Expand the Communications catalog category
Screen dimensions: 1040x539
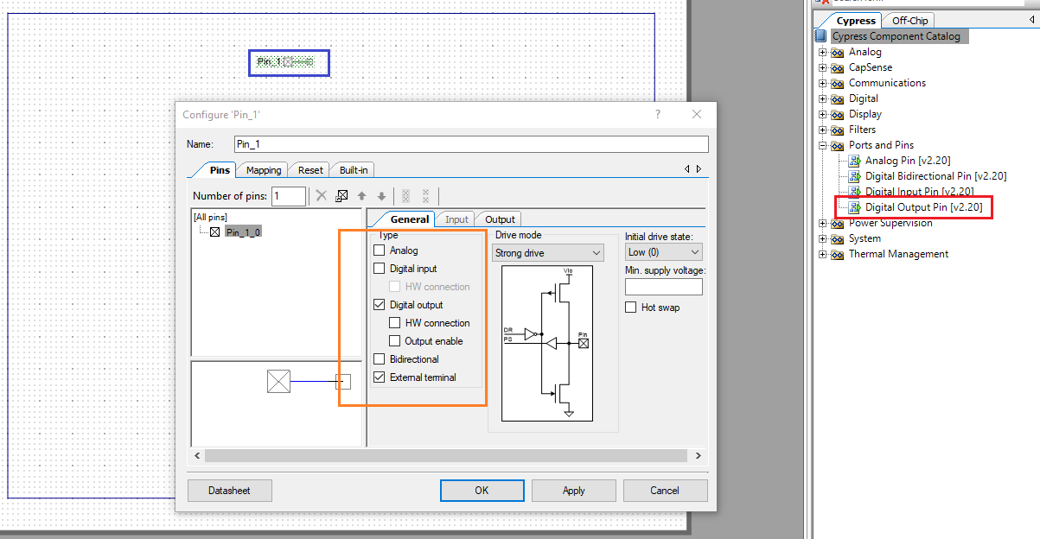pyautogui.click(x=823, y=83)
